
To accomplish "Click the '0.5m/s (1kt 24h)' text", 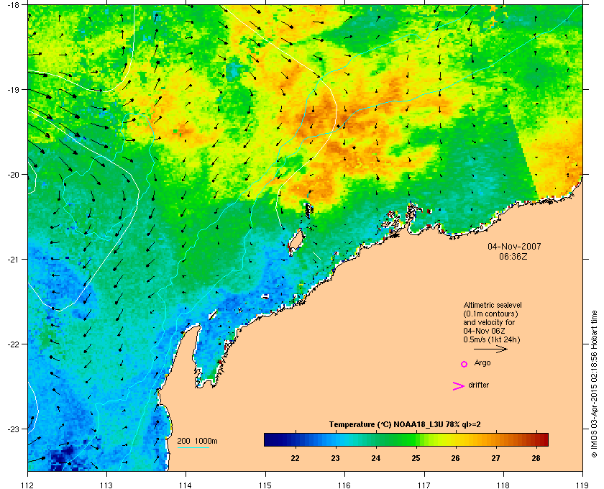I will [492, 340].
